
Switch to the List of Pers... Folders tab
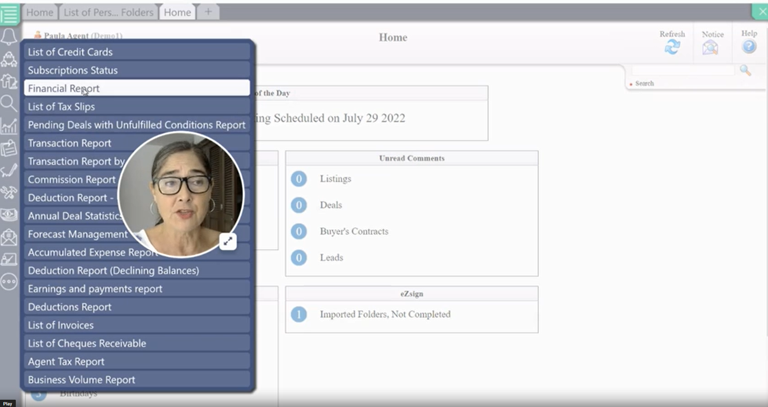108,12
